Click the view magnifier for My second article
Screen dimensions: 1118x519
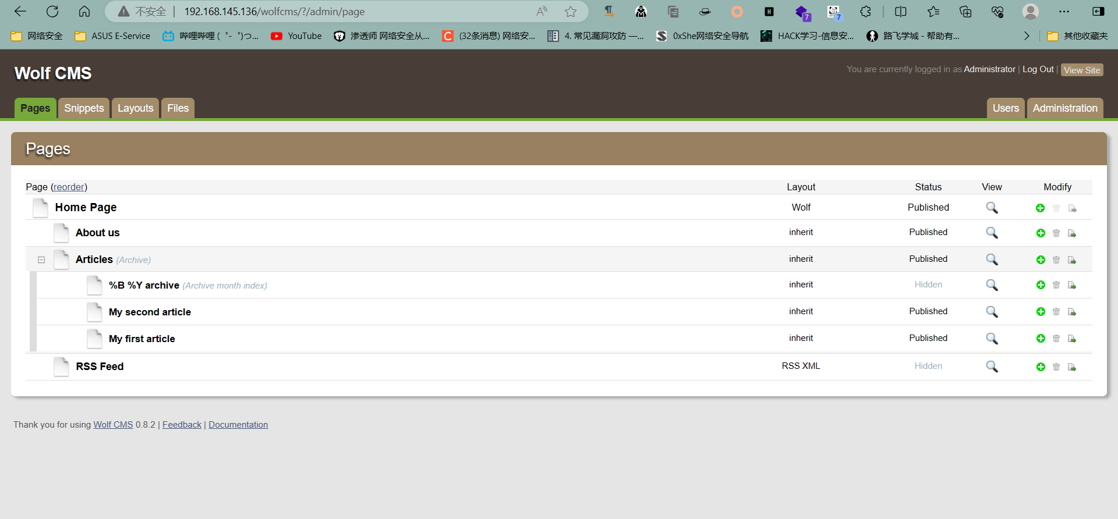[x=992, y=312]
